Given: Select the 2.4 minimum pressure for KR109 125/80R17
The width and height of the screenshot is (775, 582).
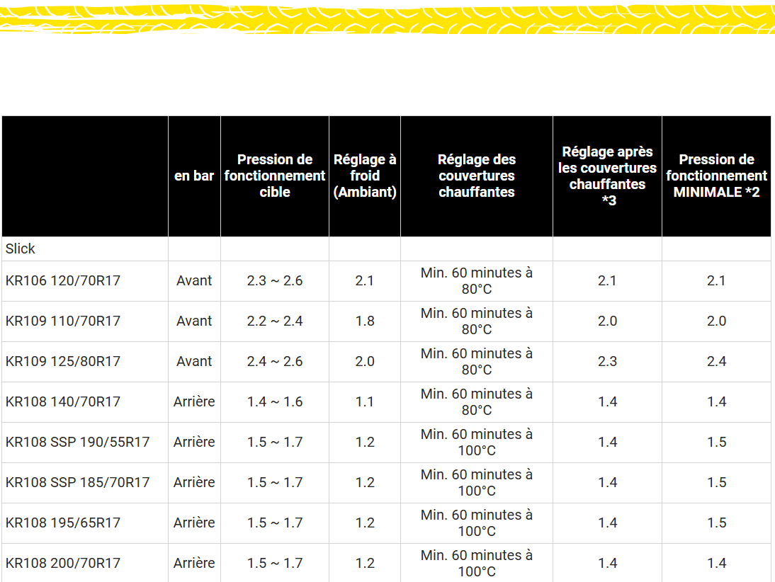Looking at the screenshot, I should point(716,361).
